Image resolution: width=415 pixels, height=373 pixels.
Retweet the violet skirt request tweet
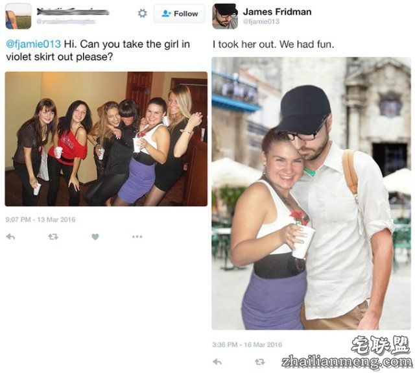pos(53,236)
